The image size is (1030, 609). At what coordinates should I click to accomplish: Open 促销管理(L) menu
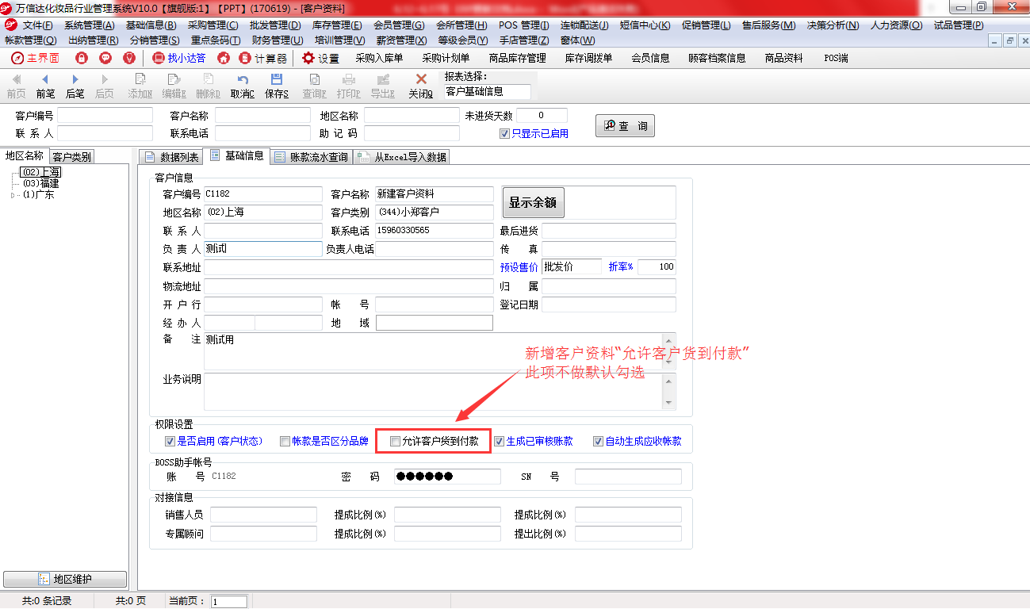[705, 25]
